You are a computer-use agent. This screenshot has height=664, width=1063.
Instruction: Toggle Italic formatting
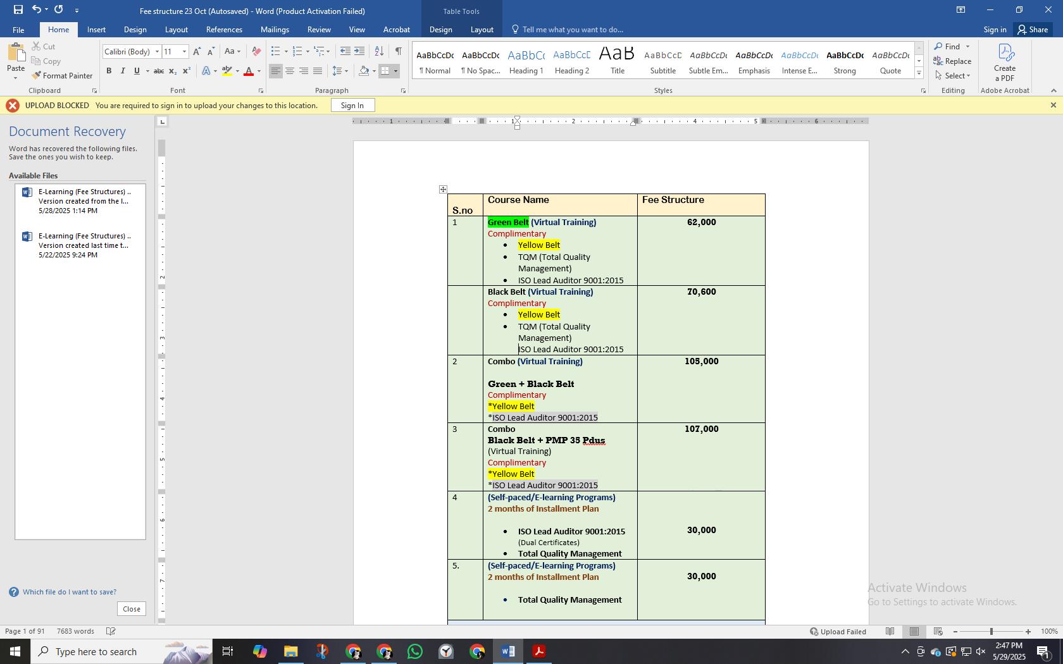(x=123, y=71)
